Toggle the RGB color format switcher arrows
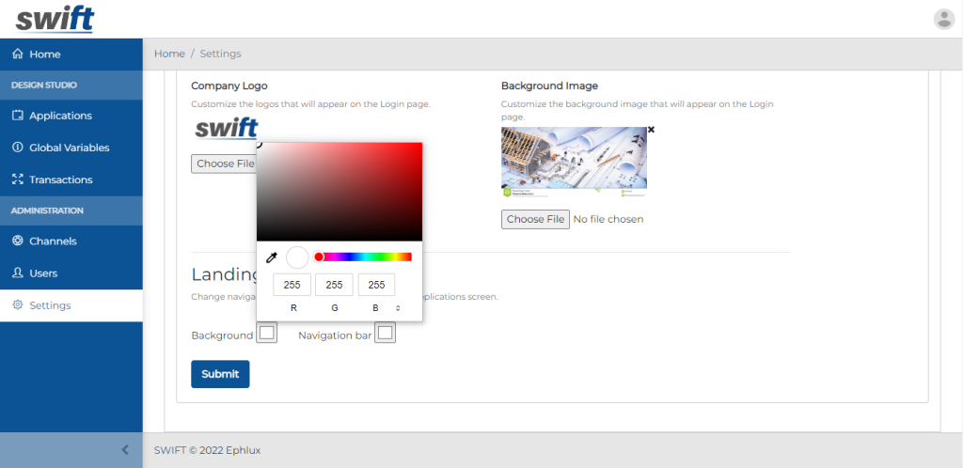Image resolution: width=963 pixels, height=468 pixels. pyautogui.click(x=398, y=308)
